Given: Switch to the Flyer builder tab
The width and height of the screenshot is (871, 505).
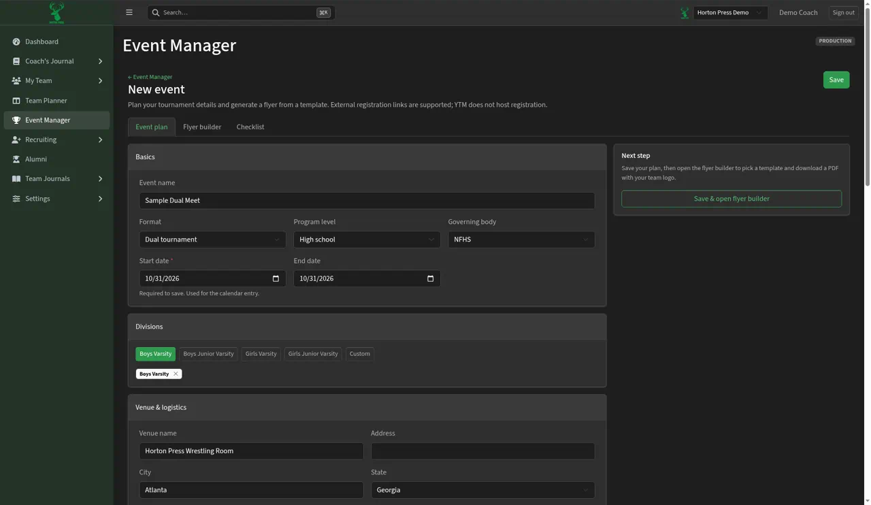Looking at the screenshot, I should [202, 127].
